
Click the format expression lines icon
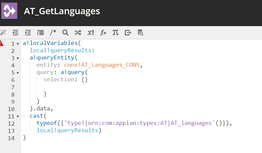[x=40, y=32]
